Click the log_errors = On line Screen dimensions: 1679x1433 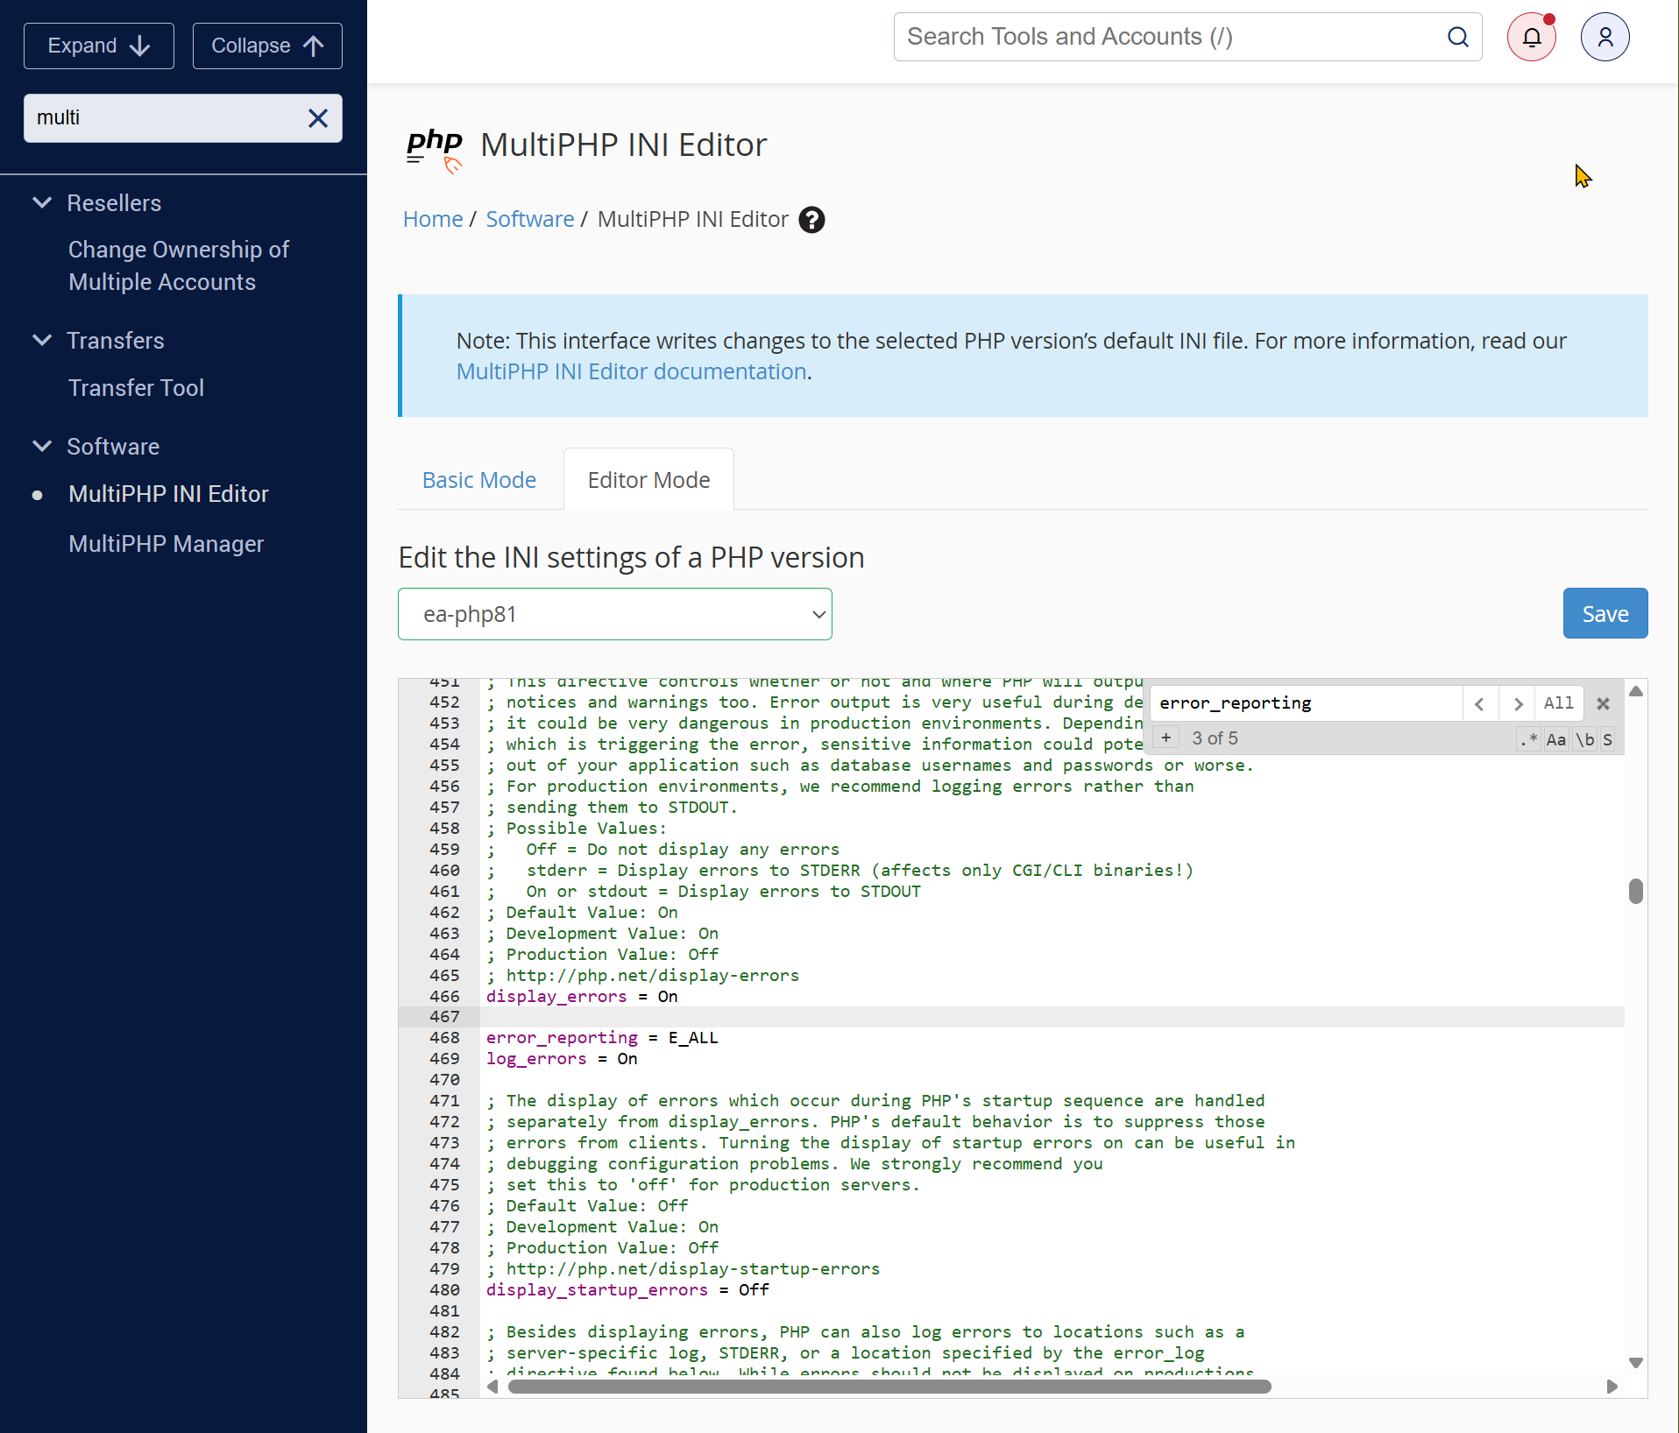pos(562,1059)
